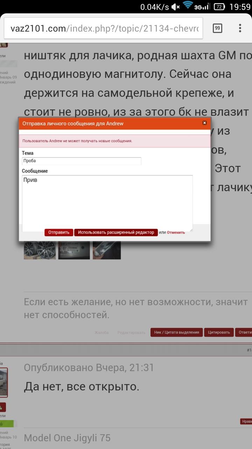Tap the vaz2101.com address bar
This screenshot has width=252, height=449.
[x=103, y=28]
